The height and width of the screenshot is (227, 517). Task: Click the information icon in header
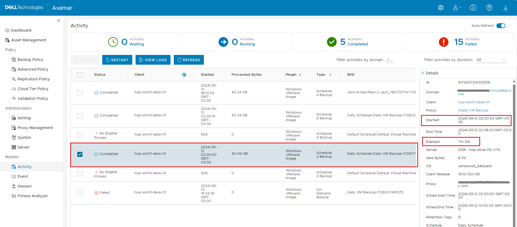click(473, 8)
